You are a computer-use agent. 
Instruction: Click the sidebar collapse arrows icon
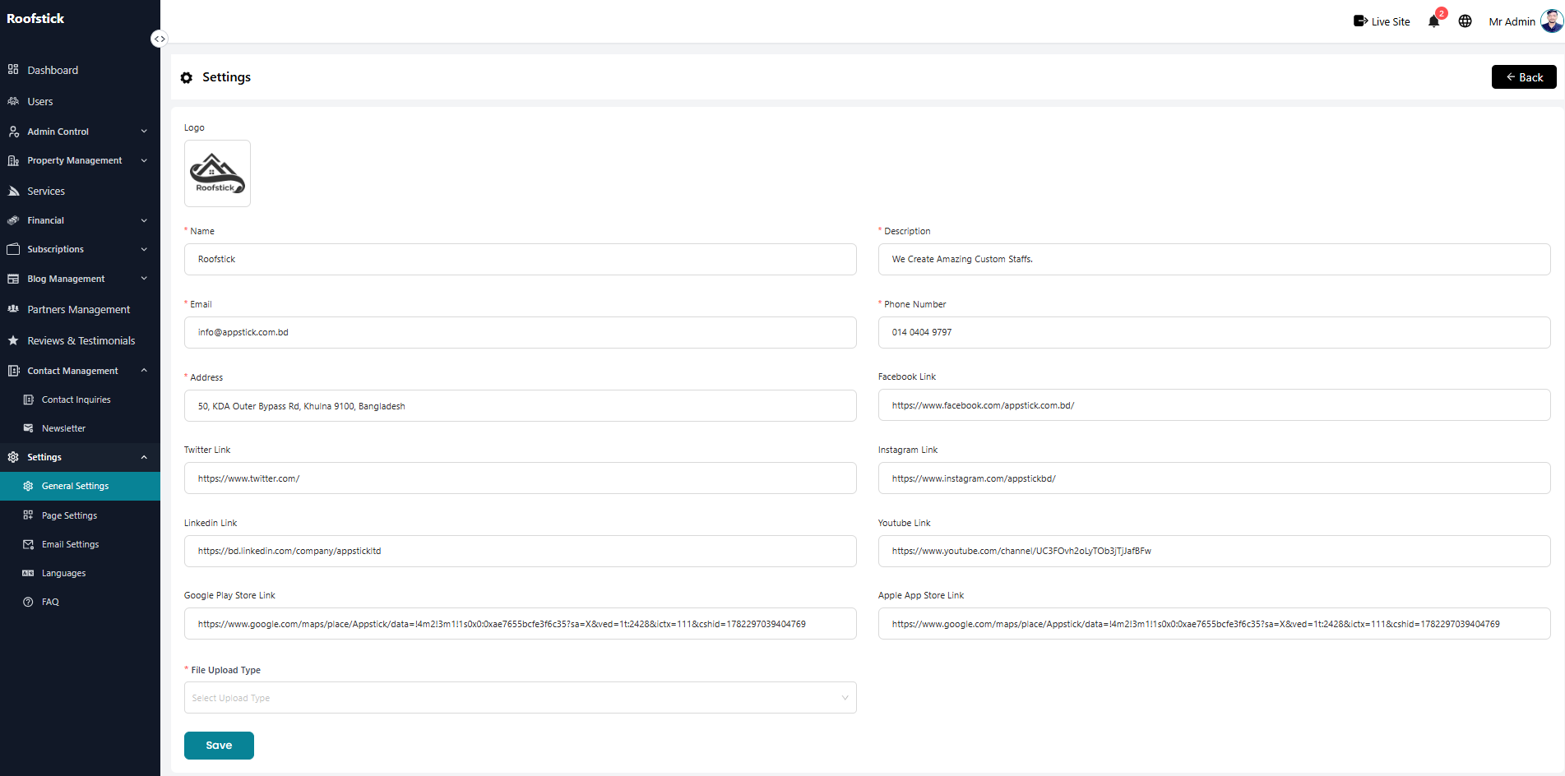click(x=160, y=39)
